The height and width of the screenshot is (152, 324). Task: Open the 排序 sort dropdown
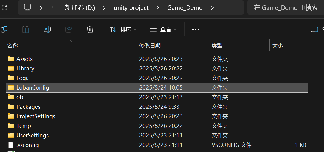point(123,29)
